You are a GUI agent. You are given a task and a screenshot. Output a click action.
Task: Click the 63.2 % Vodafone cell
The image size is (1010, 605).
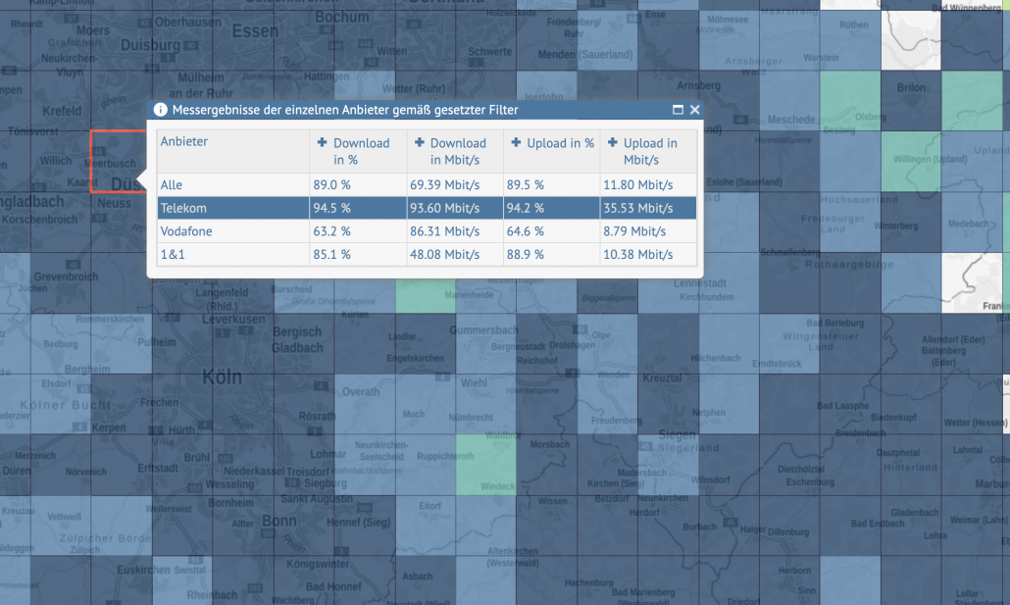[x=358, y=231]
